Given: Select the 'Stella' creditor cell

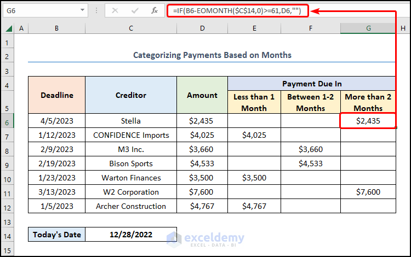Looking at the screenshot, I should (x=131, y=121).
